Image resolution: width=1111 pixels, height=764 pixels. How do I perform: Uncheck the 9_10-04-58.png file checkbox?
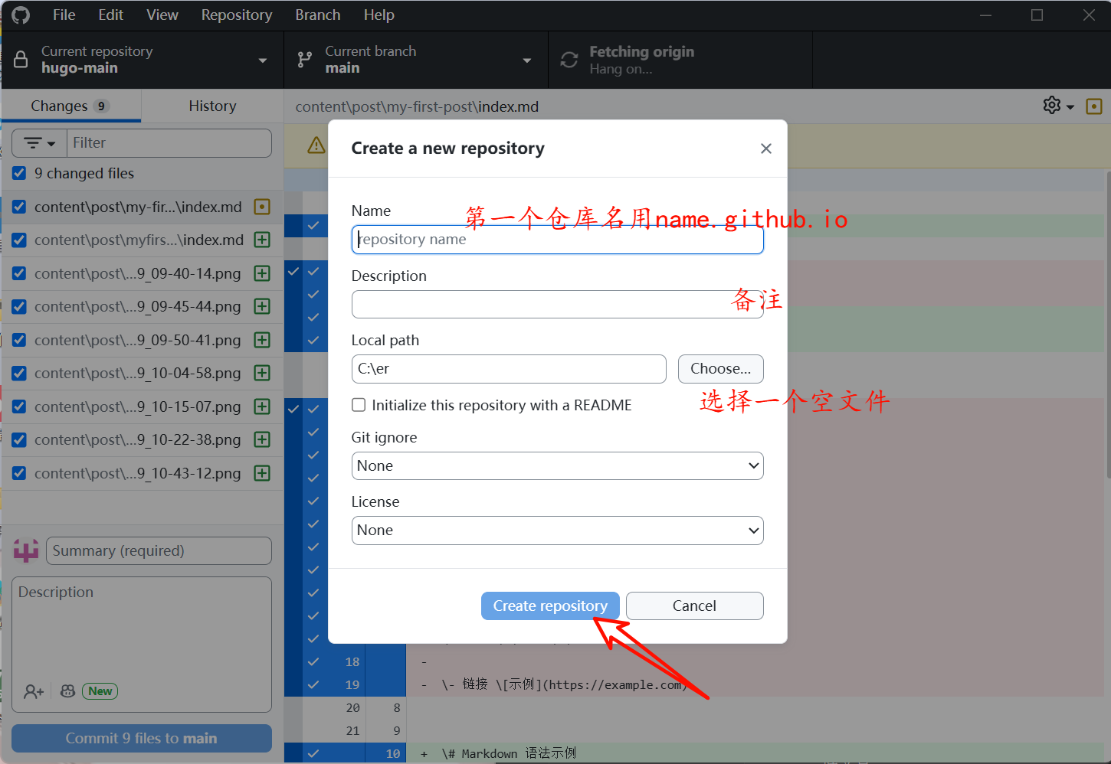tap(20, 374)
